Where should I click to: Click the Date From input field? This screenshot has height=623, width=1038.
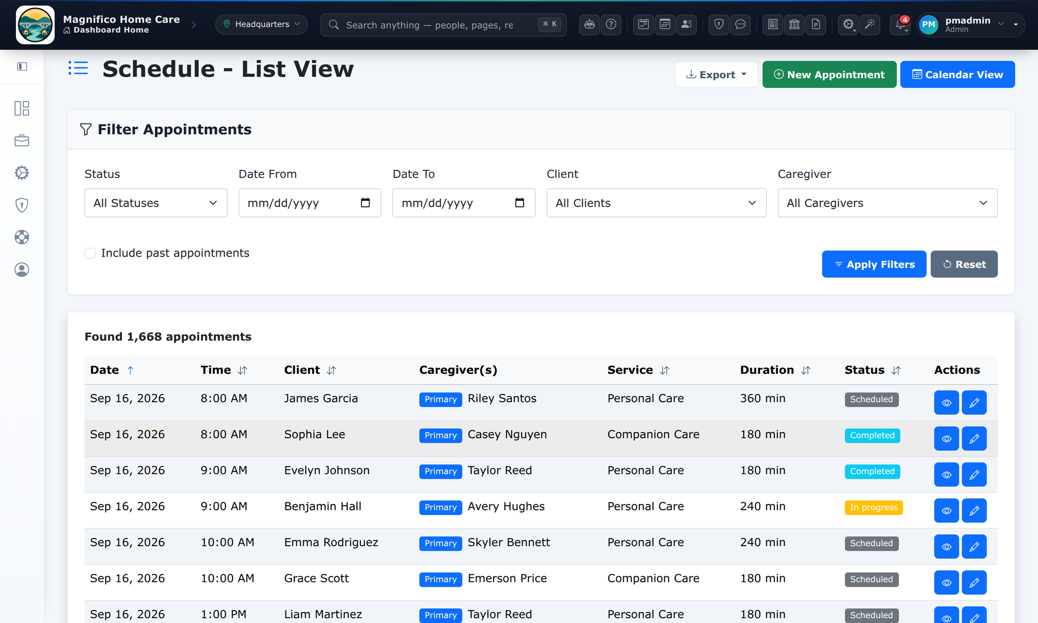[310, 203]
